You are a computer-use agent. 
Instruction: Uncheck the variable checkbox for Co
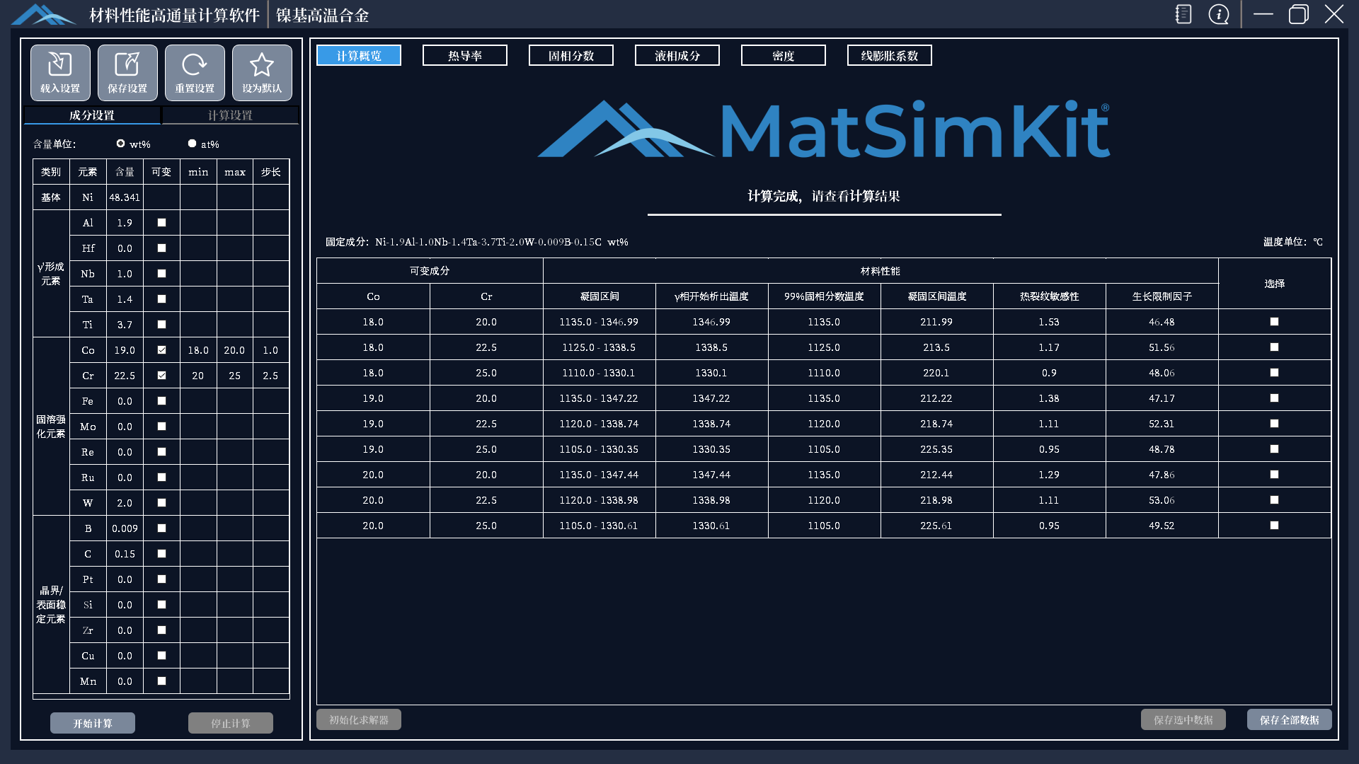[x=161, y=350]
